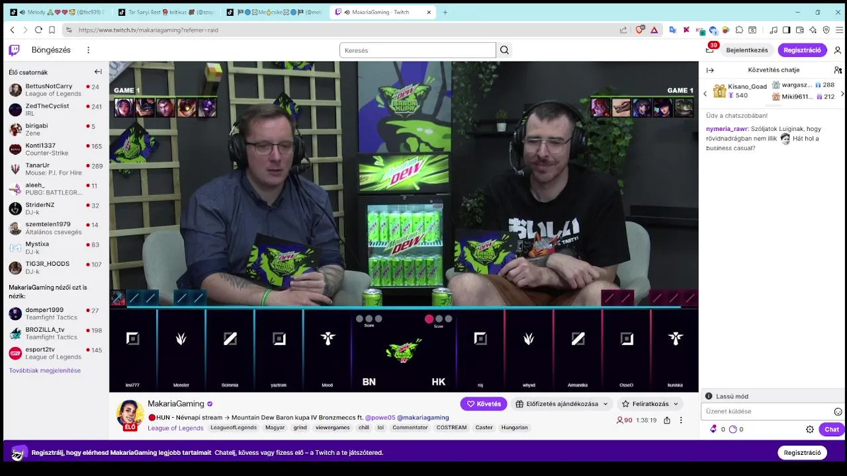Select the LeagueofLegends tag
Viewport: 847px width, 476px height.
click(234, 428)
